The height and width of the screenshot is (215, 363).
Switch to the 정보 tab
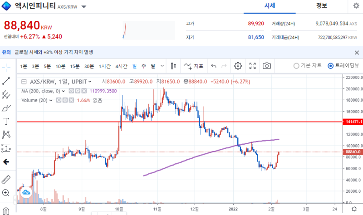point(322,6)
